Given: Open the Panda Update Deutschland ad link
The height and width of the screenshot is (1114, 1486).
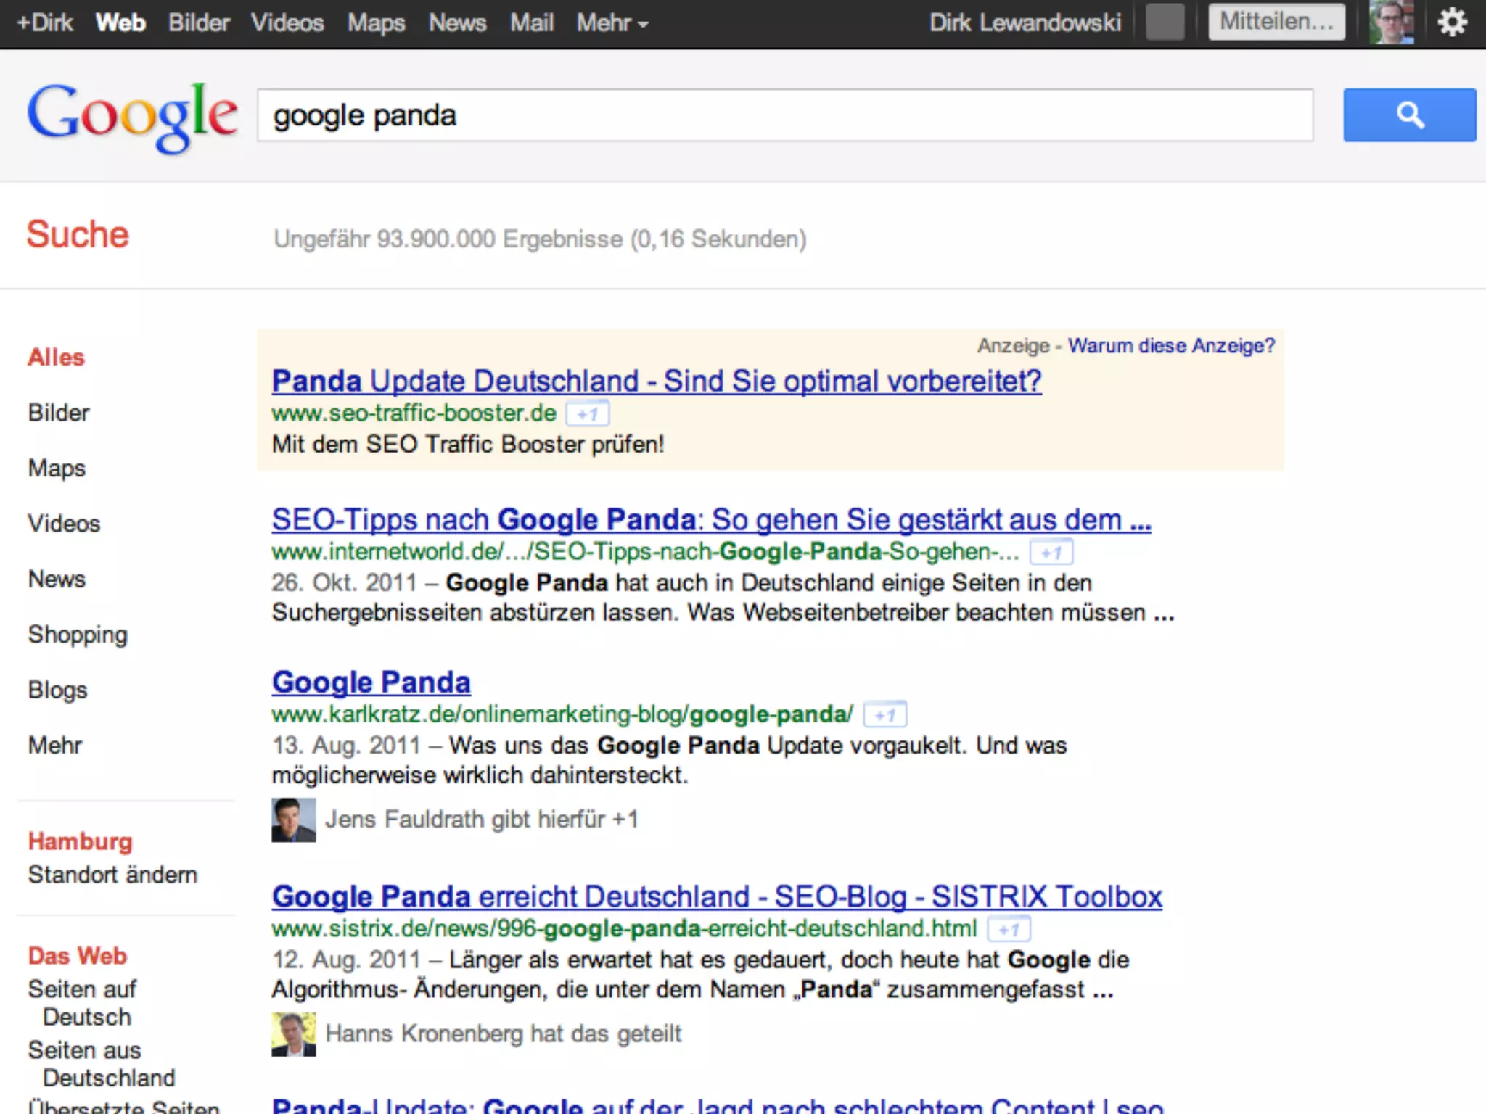Looking at the screenshot, I should pos(656,381).
